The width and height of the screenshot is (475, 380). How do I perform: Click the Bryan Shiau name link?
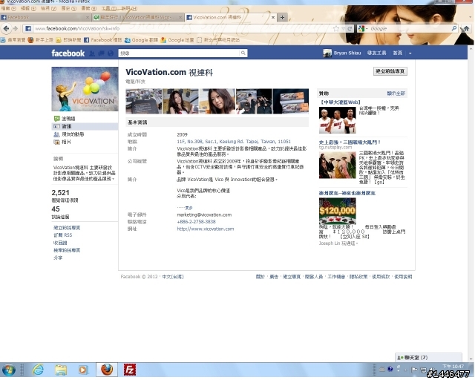click(347, 53)
